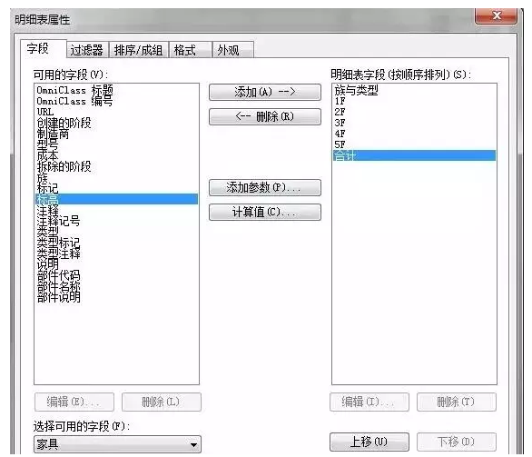
Task: Click the 删除(T) button under schedule fields
Action: (457, 402)
